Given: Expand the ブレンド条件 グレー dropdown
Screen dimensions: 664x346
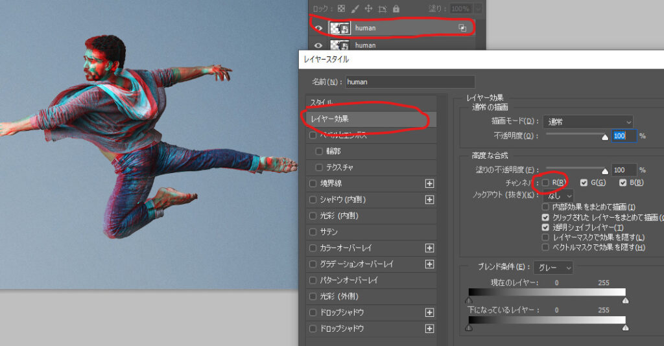Looking at the screenshot, I should pyautogui.click(x=553, y=268).
